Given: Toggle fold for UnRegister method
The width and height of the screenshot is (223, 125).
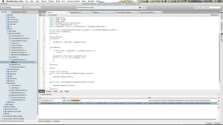Looking at the screenshot, I should tap(45, 82).
